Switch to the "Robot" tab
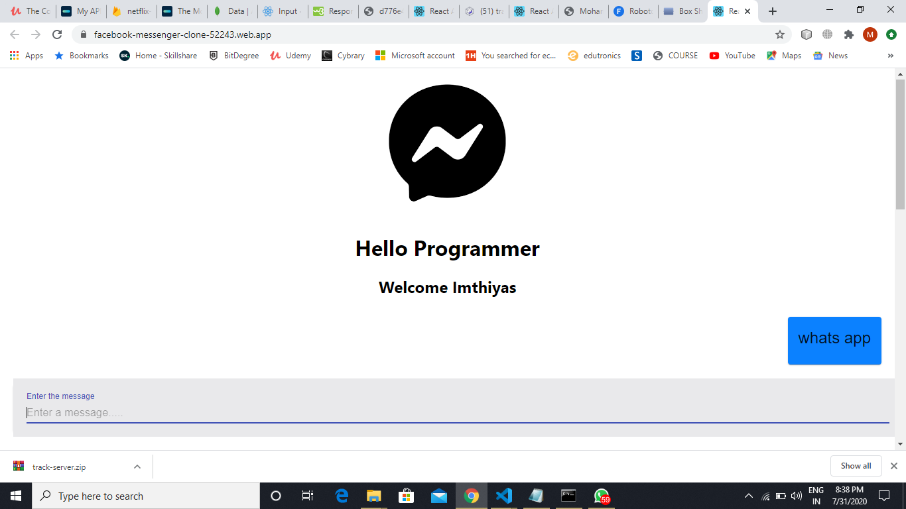The width and height of the screenshot is (906, 509). click(x=633, y=11)
